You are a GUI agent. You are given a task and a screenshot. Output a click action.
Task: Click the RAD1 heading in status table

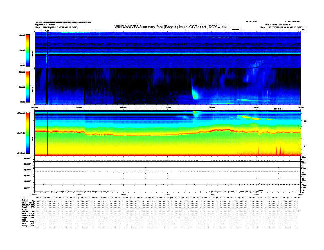(25, 210)
